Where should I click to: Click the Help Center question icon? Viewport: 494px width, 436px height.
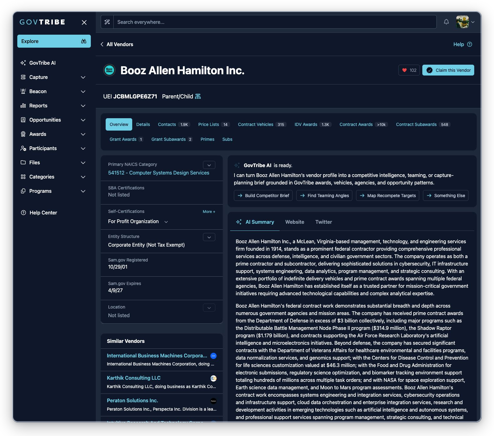[x=23, y=213]
